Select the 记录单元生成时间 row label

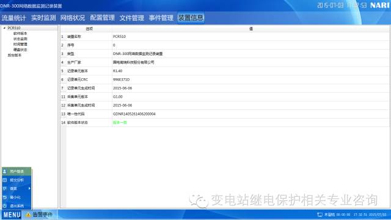[81, 88]
